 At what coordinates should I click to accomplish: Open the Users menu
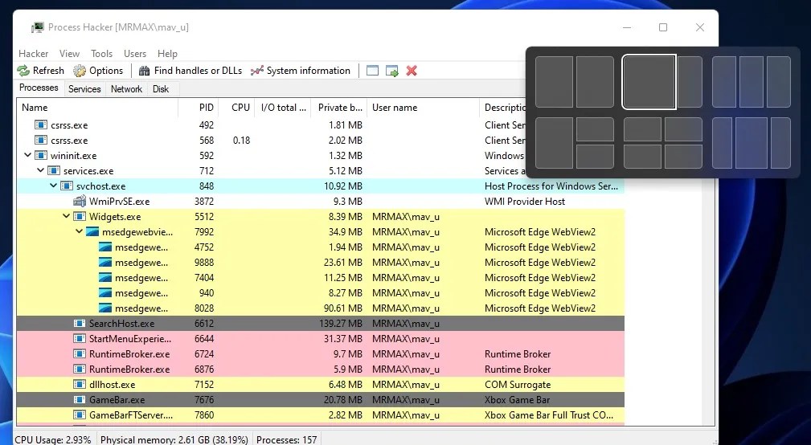pyautogui.click(x=134, y=54)
